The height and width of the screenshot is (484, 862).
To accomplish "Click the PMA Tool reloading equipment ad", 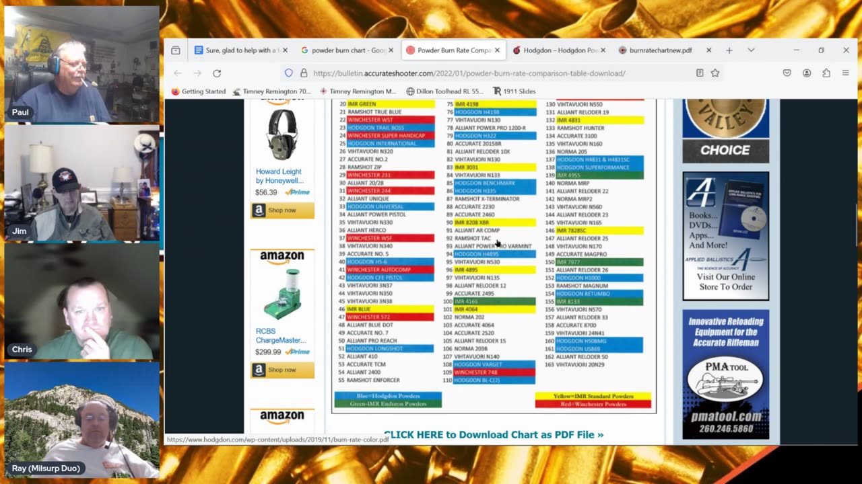I will pos(725,374).
